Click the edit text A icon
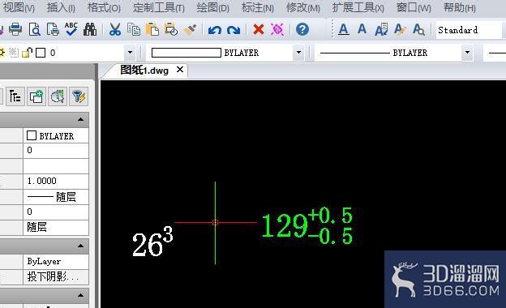Screen dimensions: 506x308 (381, 30)
